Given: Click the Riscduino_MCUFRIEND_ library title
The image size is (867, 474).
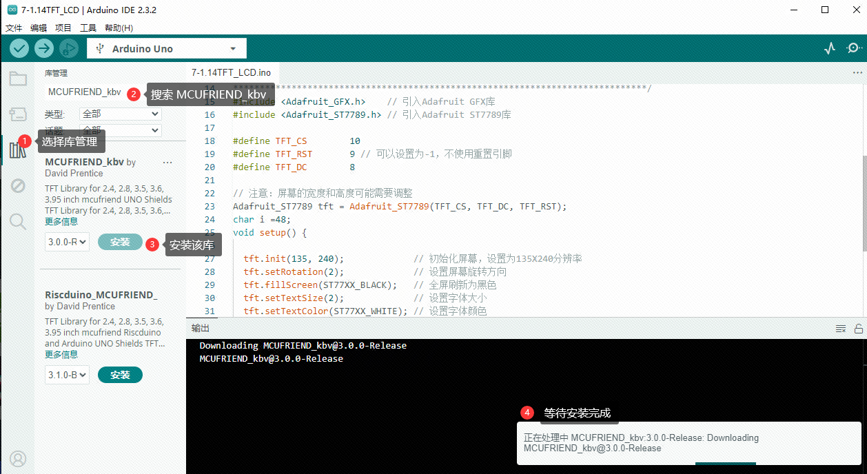Looking at the screenshot, I should 101,295.
